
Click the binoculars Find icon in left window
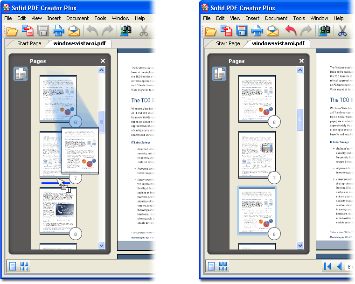pyautogui.click(x=125, y=31)
